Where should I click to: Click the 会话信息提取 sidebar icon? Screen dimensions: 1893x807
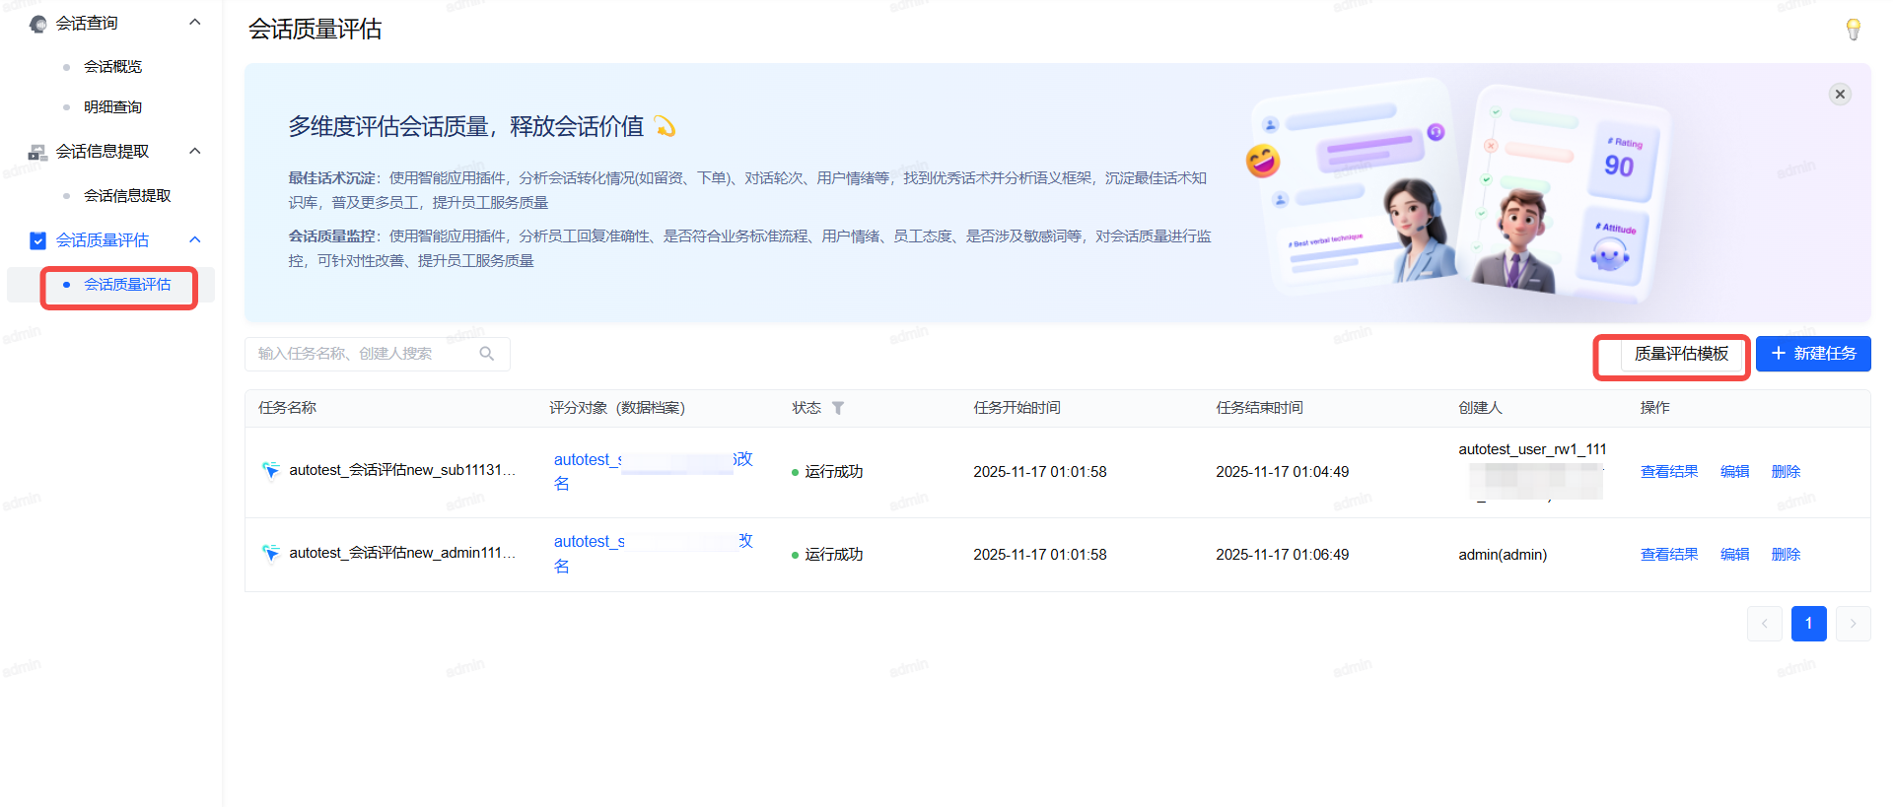click(37, 152)
